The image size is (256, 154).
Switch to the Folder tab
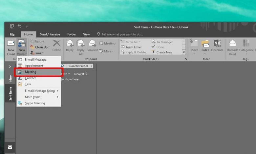[x=72, y=34]
